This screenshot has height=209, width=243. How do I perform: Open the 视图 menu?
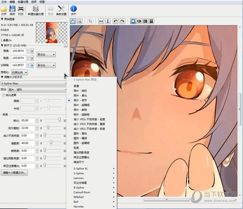42,2
